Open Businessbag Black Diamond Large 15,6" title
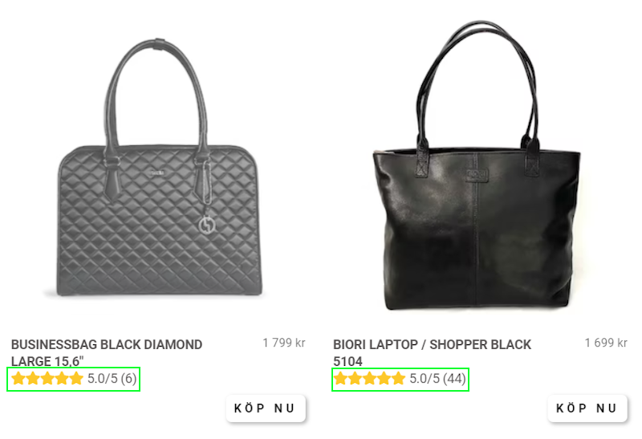The height and width of the screenshot is (439, 642). click(107, 352)
